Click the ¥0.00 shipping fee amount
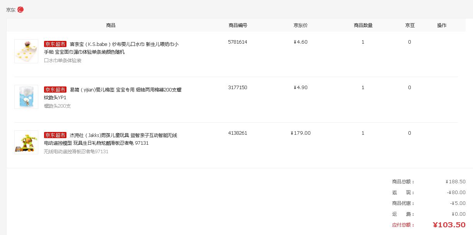Screen dimensions: 473x235 [x=459, y=214]
